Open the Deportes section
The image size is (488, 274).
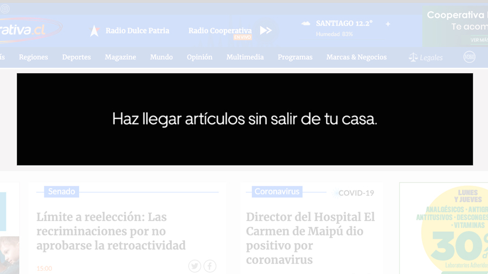pyautogui.click(x=76, y=57)
